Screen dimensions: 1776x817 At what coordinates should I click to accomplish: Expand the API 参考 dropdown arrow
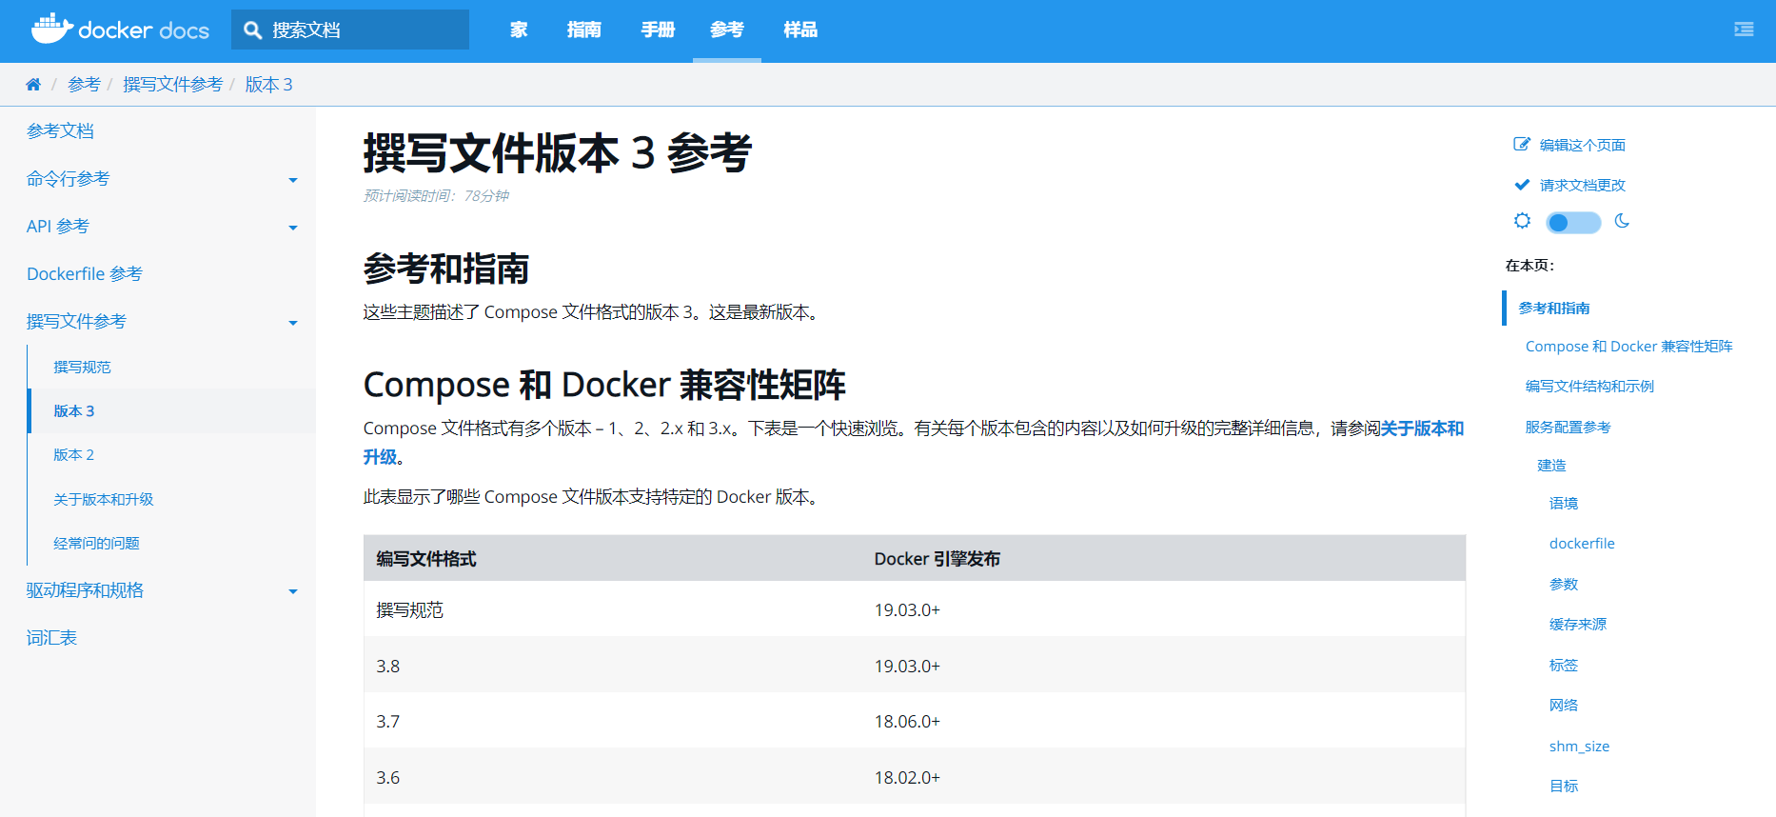point(293,228)
